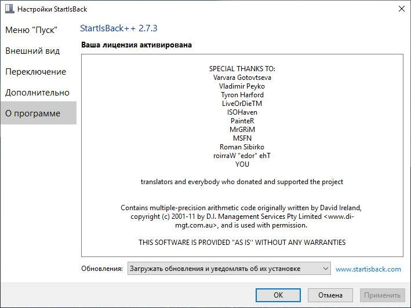Click the name Vladimir Peyko
This screenshot has width=411, height=308.
242,86
